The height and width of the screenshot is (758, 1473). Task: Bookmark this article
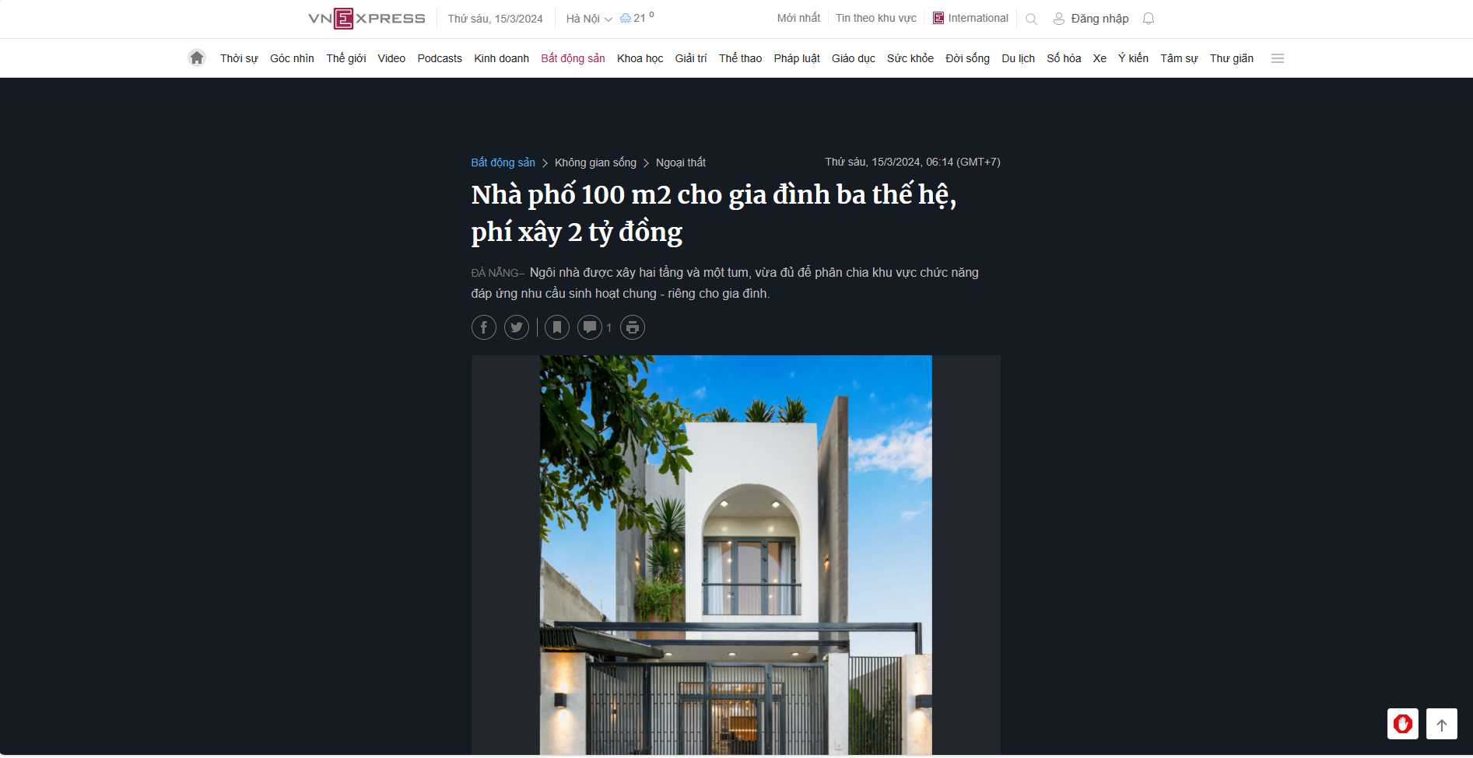point(557,327)
